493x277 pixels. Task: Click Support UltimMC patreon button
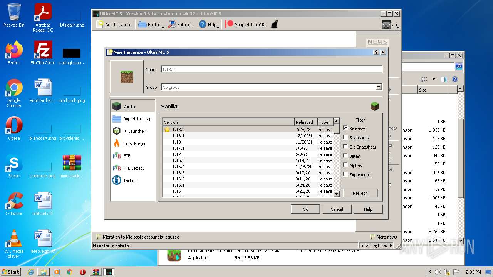[245, 24]
